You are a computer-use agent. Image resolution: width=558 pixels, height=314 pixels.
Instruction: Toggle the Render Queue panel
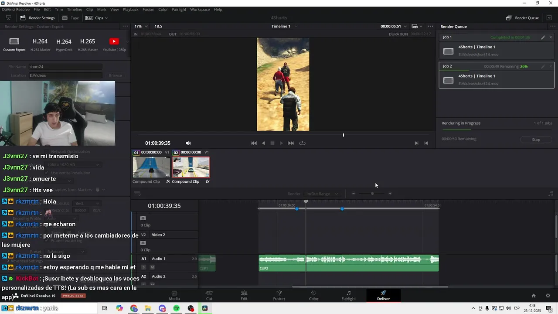pyautogui.click(x=522, y=18)
